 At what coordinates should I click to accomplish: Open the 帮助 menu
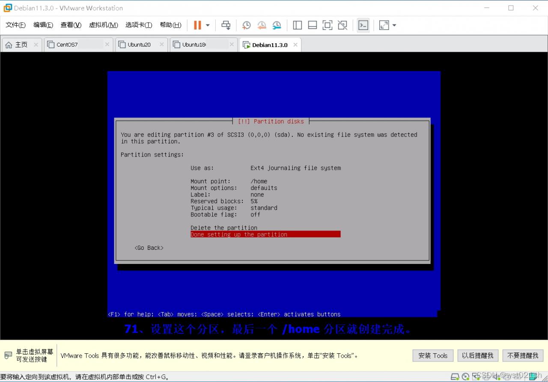170,25
